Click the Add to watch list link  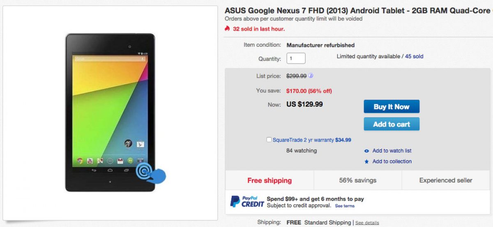coord(392,151)
